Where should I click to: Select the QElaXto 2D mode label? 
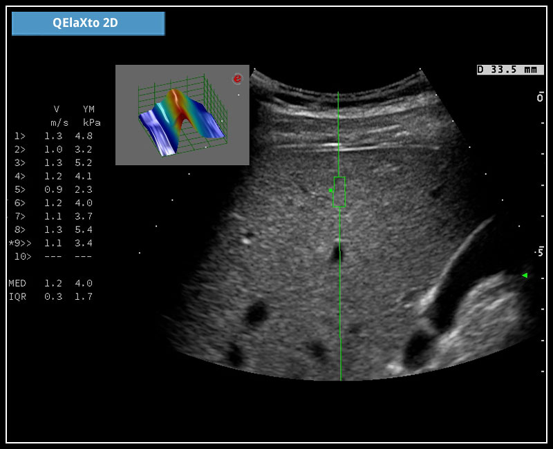(88, 23)
